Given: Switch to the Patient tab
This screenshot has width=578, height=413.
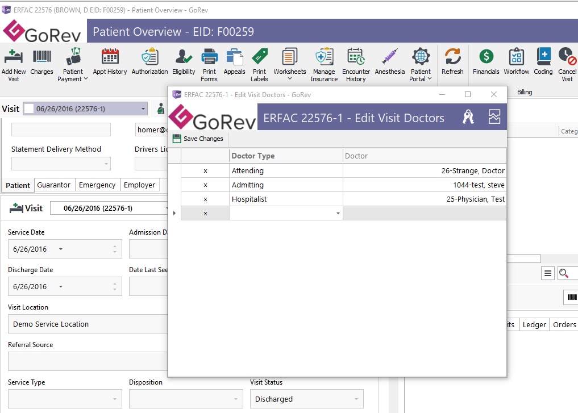Looking at the screenshot, I should [18, 185].
